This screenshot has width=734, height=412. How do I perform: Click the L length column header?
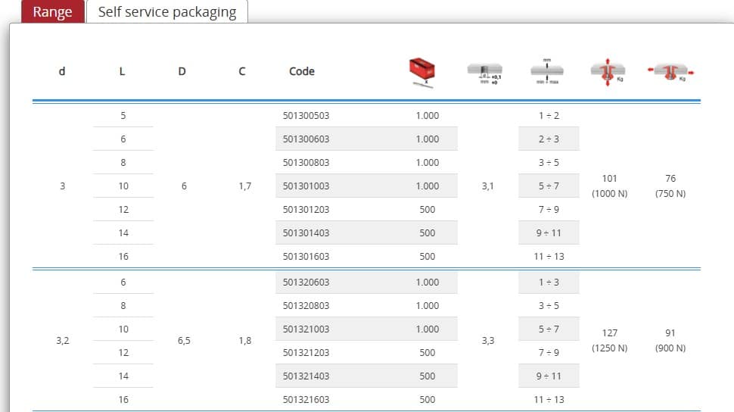tap(123, 71)
